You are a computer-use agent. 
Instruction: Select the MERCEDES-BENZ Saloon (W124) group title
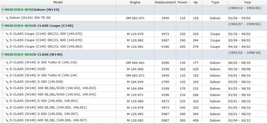pyautogui.click(x=32, y=10)
